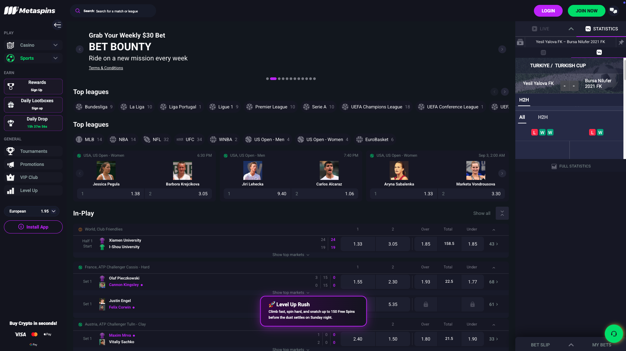Open the chat bubbles icon in header
Viewport: 626px width, 351px height.
coord(614,11)
